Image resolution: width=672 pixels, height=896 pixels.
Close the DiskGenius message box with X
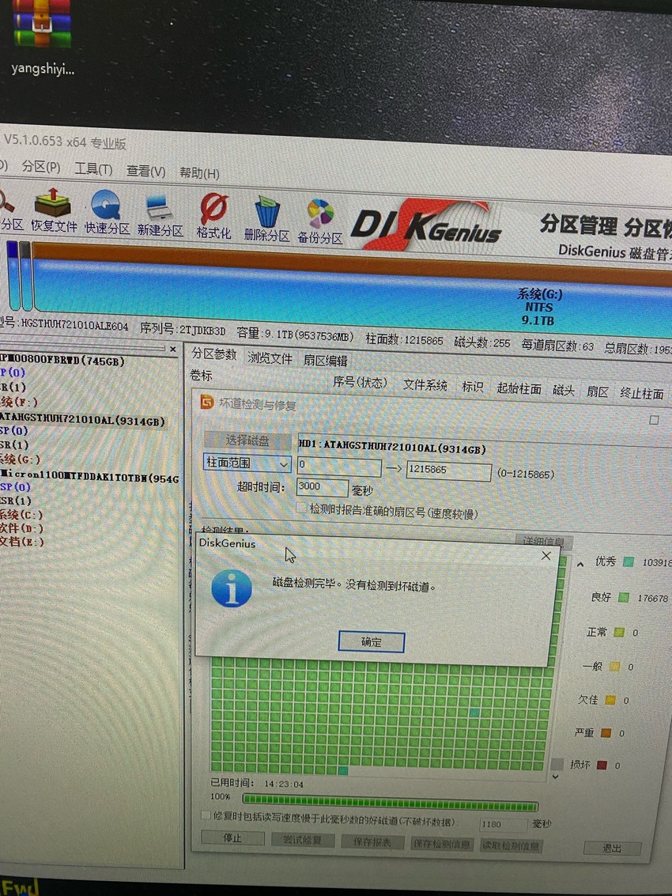tap(546, 555)
